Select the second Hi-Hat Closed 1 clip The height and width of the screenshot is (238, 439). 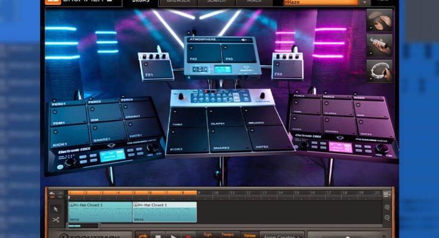click(x=164, y=212)
